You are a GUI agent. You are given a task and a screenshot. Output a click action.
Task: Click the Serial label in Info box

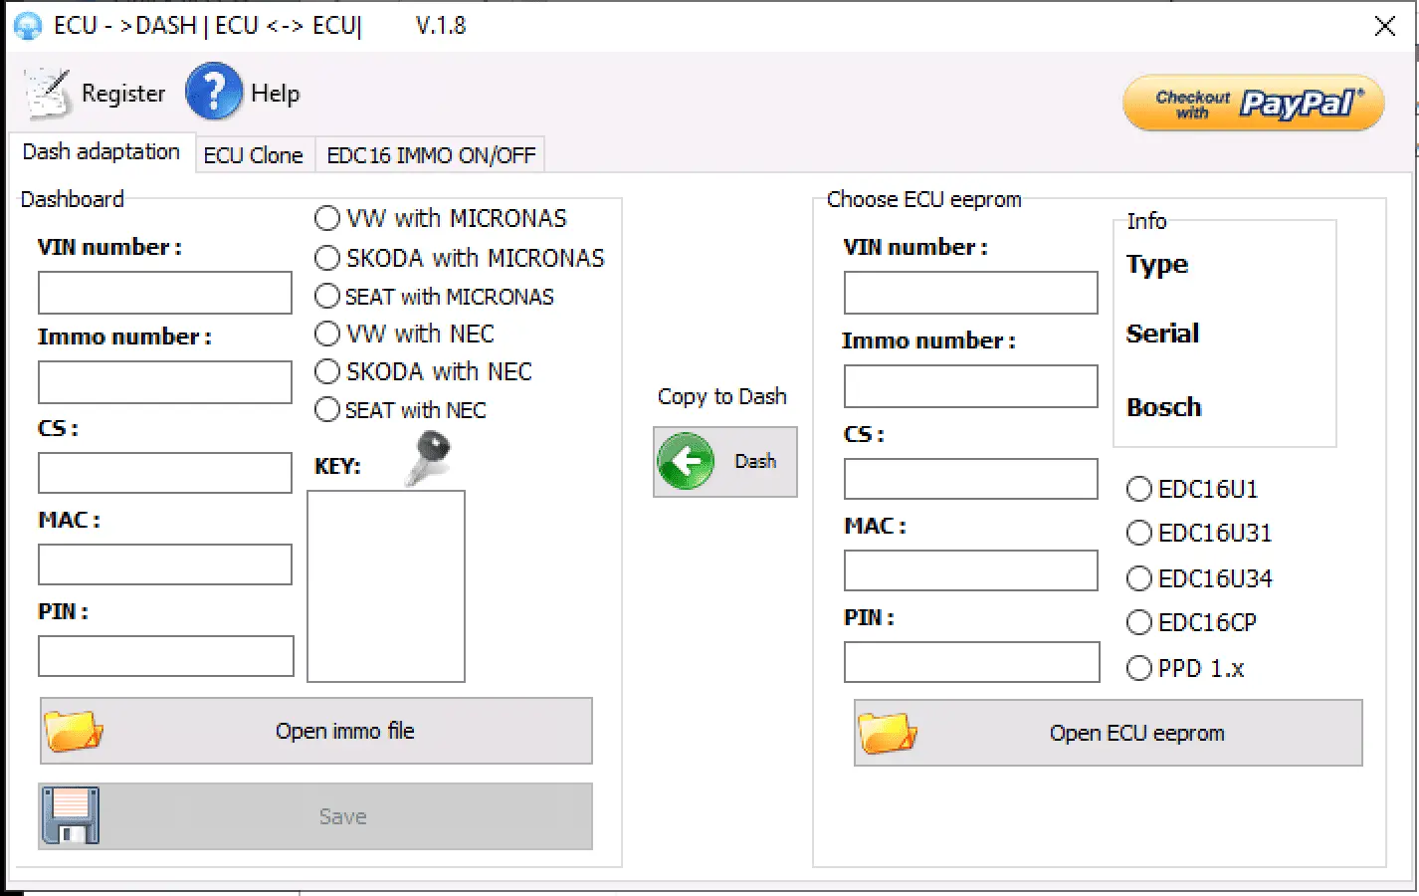[x=1162, y=334]
